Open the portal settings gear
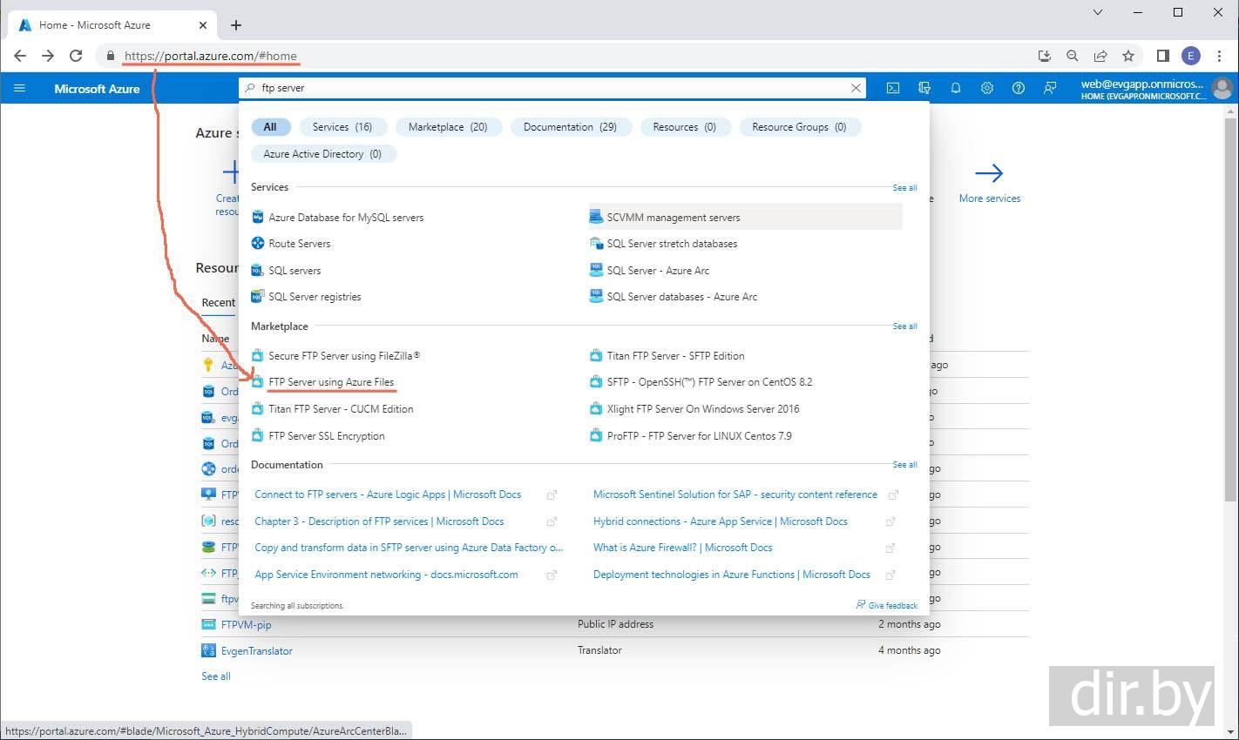Viewport: 1239px width, 740px height. [987, 88]
